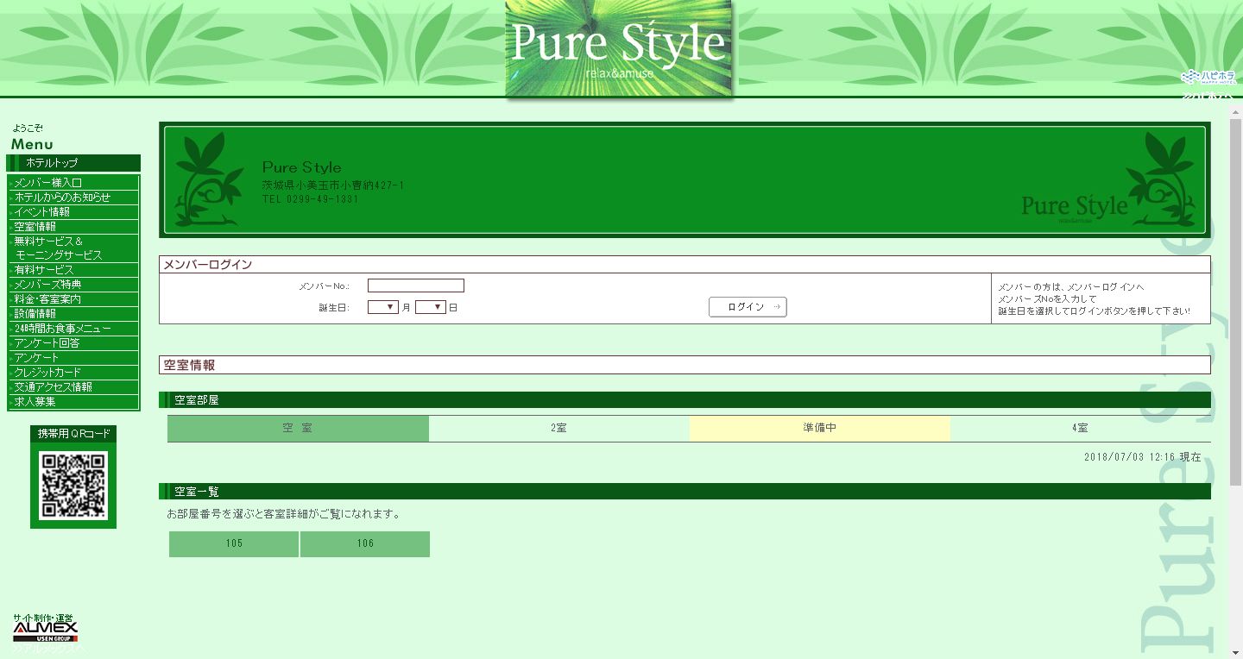Open 求人募集 menu item

pyautogui.click(x=73, y=402)
